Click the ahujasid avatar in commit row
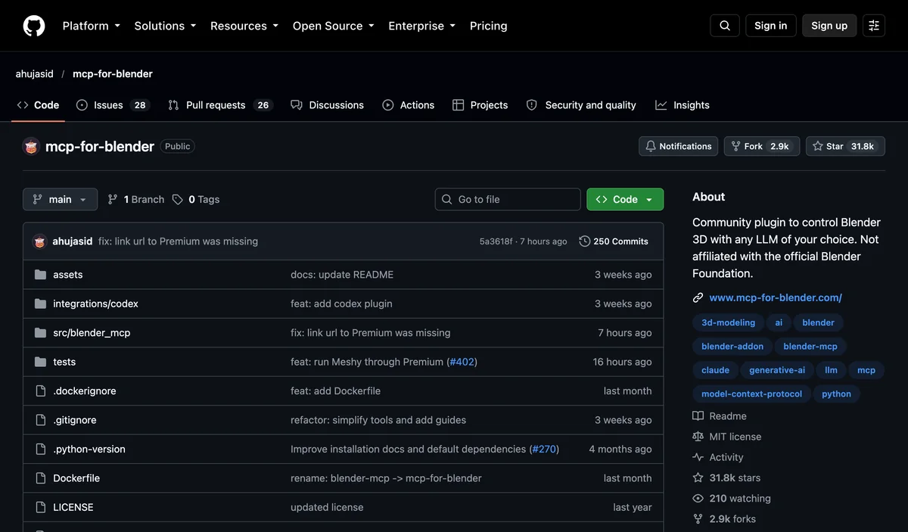The height and width of the screenshot is (532, 908). pos(40,241)
